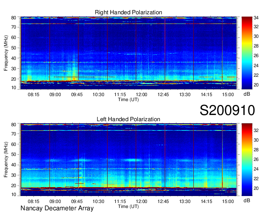Viewport: 263px width, 213px height.
Task: Click the upper plot's colorbar
Action: coord(247,53)
